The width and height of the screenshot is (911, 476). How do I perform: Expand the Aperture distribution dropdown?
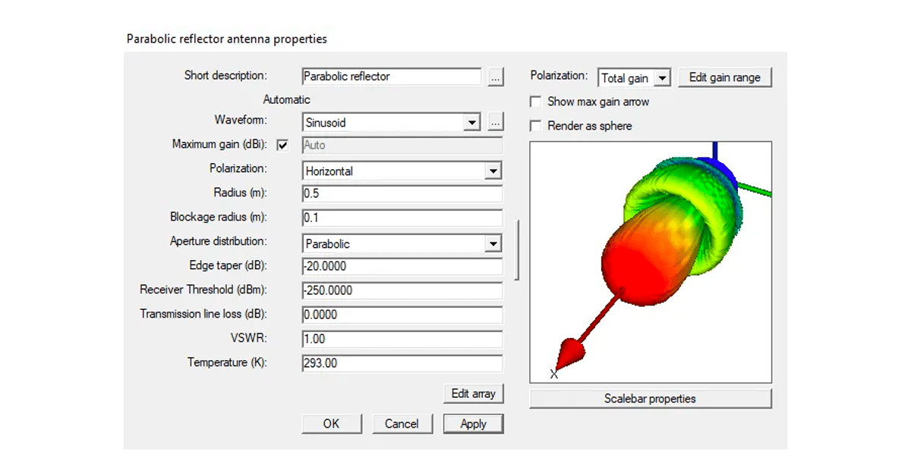tap(494, 243)
